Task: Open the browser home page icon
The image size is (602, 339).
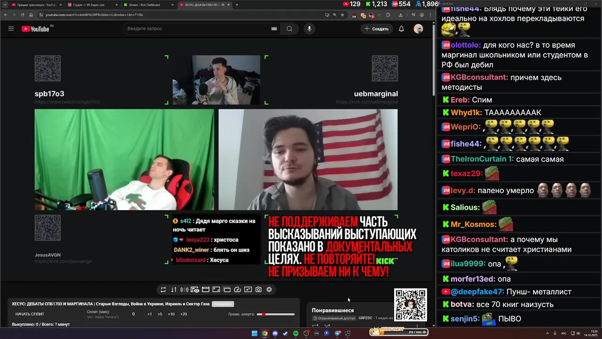Action: [31, 15]
